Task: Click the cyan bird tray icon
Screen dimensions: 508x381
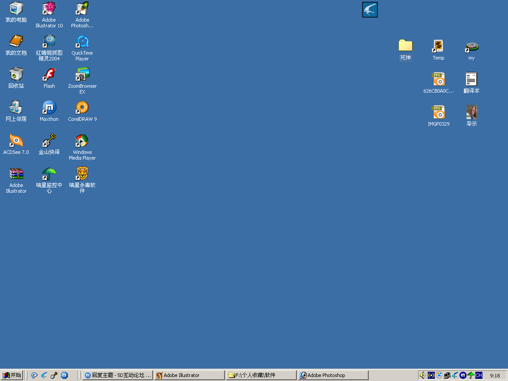Action: pyautogui.click(x=455, y=375)
